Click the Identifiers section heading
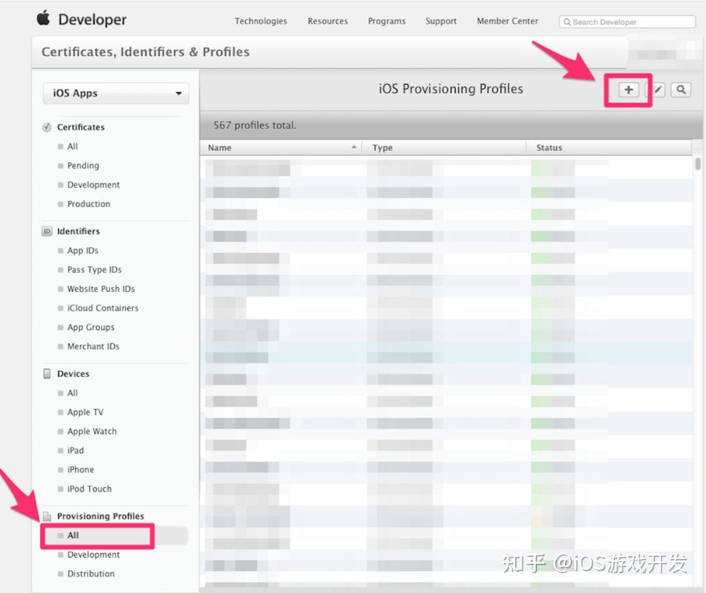 tap(78, 231)
